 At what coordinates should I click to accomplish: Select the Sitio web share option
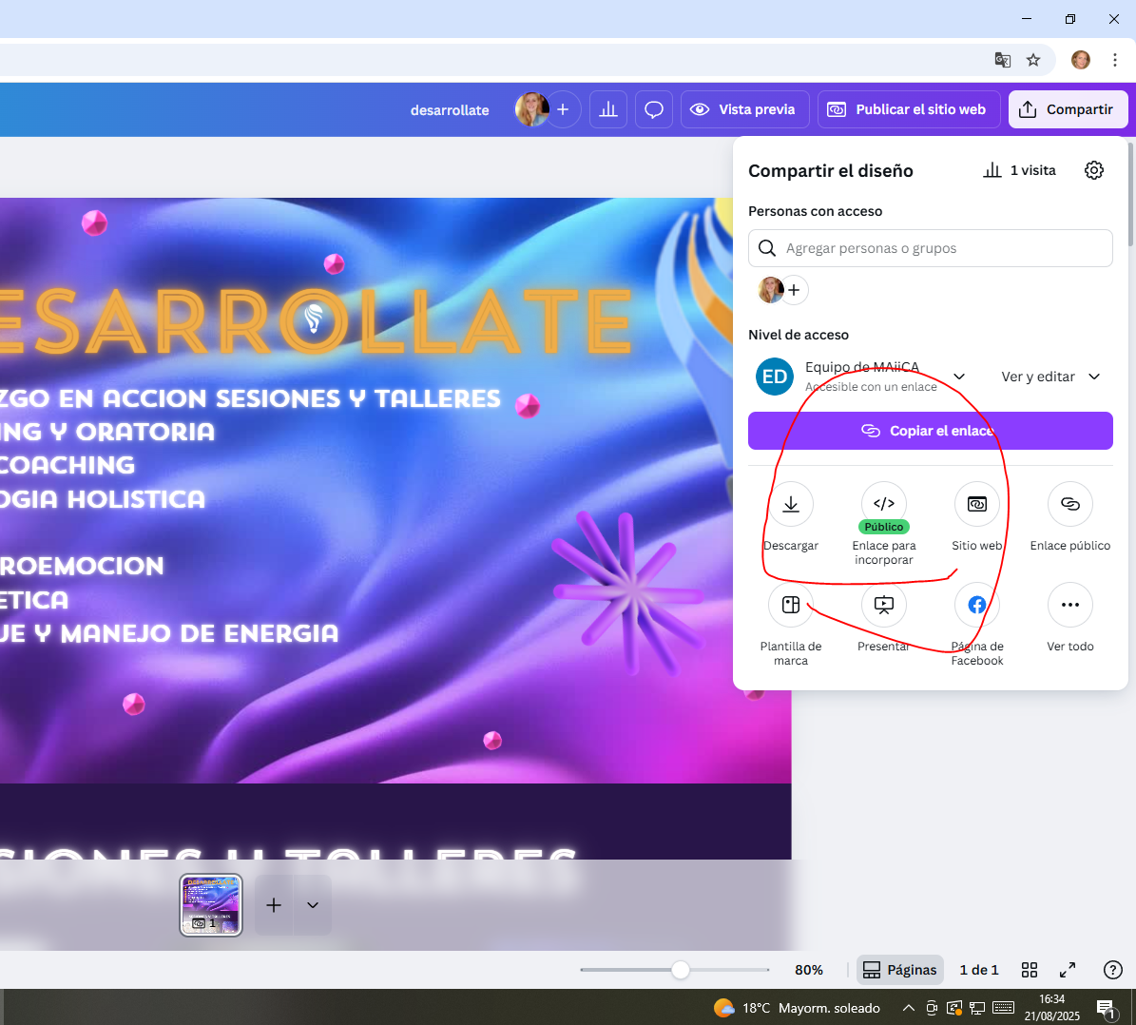tap(976, 505)
